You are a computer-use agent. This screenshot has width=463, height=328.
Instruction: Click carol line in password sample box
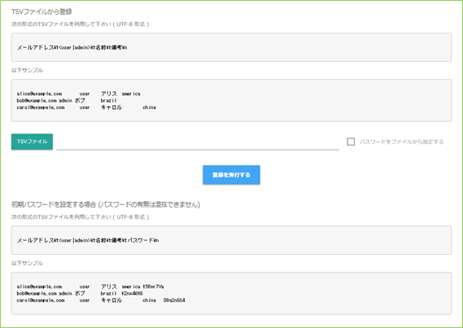[x=101, y=300]
